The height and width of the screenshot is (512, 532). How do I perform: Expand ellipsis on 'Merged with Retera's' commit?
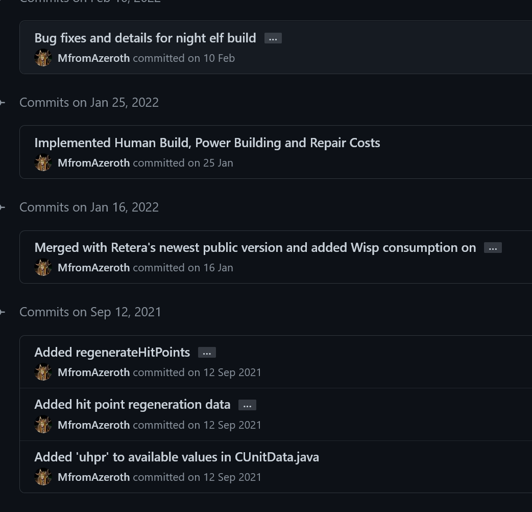[493, 248]
